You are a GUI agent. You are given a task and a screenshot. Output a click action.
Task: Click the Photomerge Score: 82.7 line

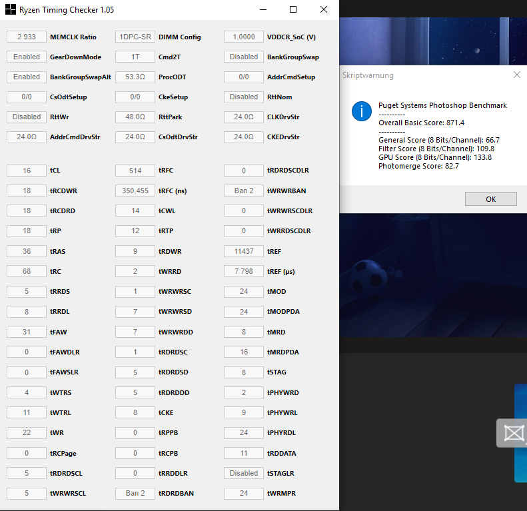click(418, 166)
